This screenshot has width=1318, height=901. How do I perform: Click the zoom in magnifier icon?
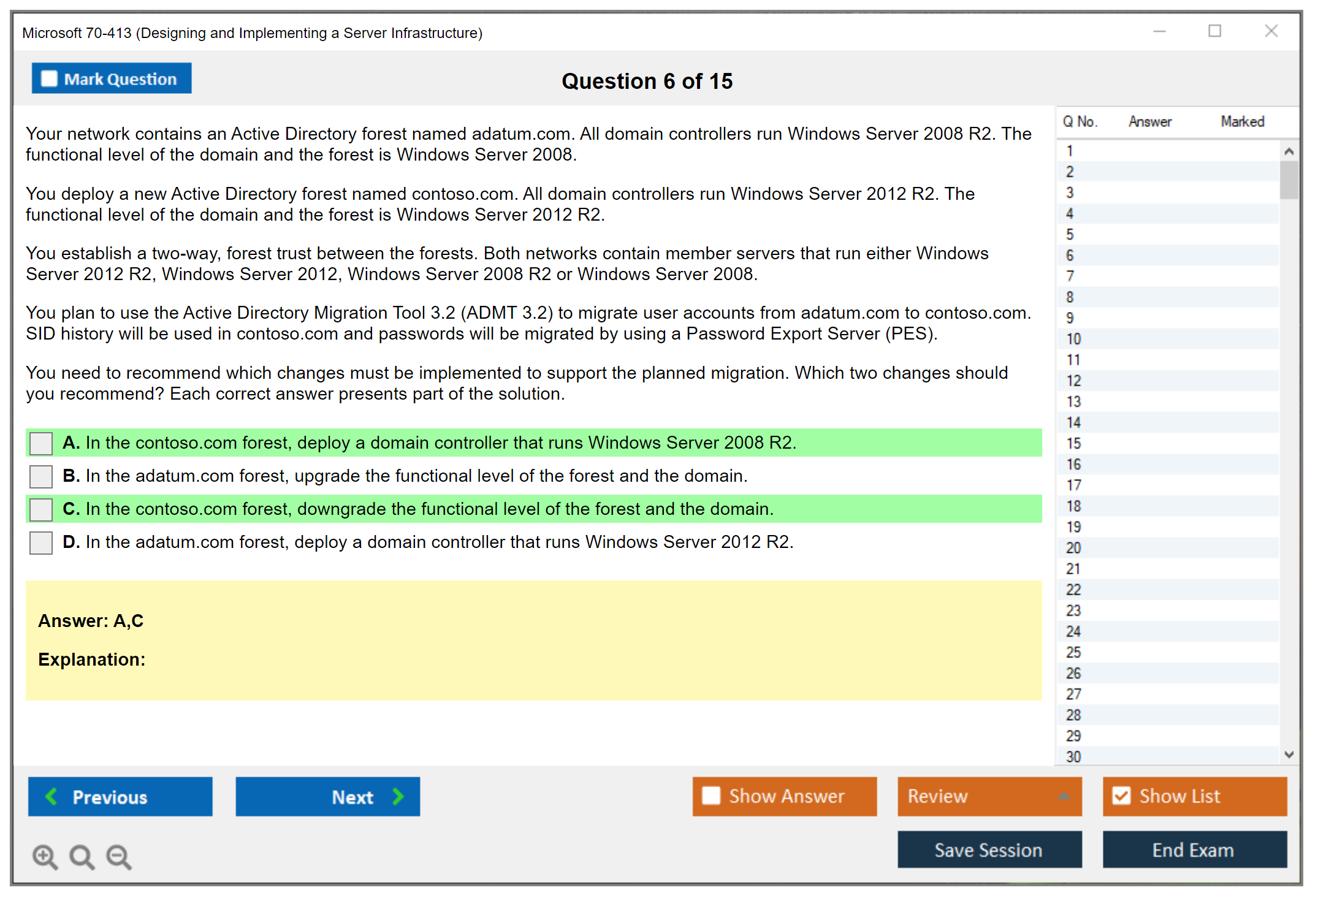[x=44, y=857]
